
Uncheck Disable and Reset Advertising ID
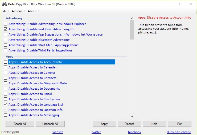[5, 29]
